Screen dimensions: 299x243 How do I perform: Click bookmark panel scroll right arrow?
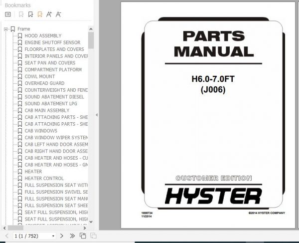tap(85, 228)
